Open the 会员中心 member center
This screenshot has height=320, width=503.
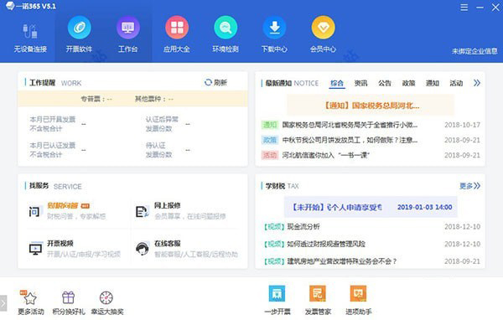click(x=323, y=34)
